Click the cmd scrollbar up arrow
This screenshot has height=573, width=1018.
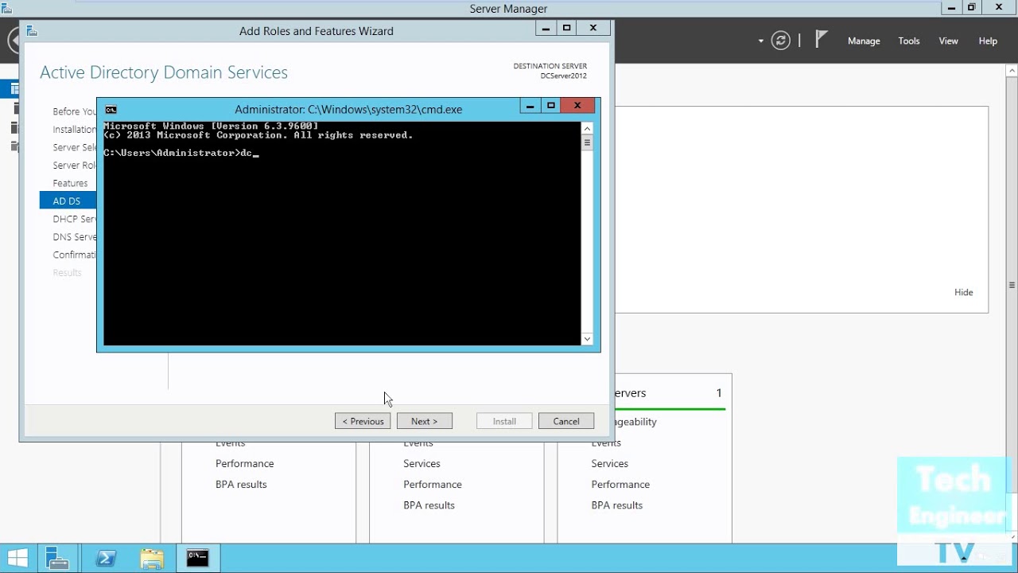[587, 128]
